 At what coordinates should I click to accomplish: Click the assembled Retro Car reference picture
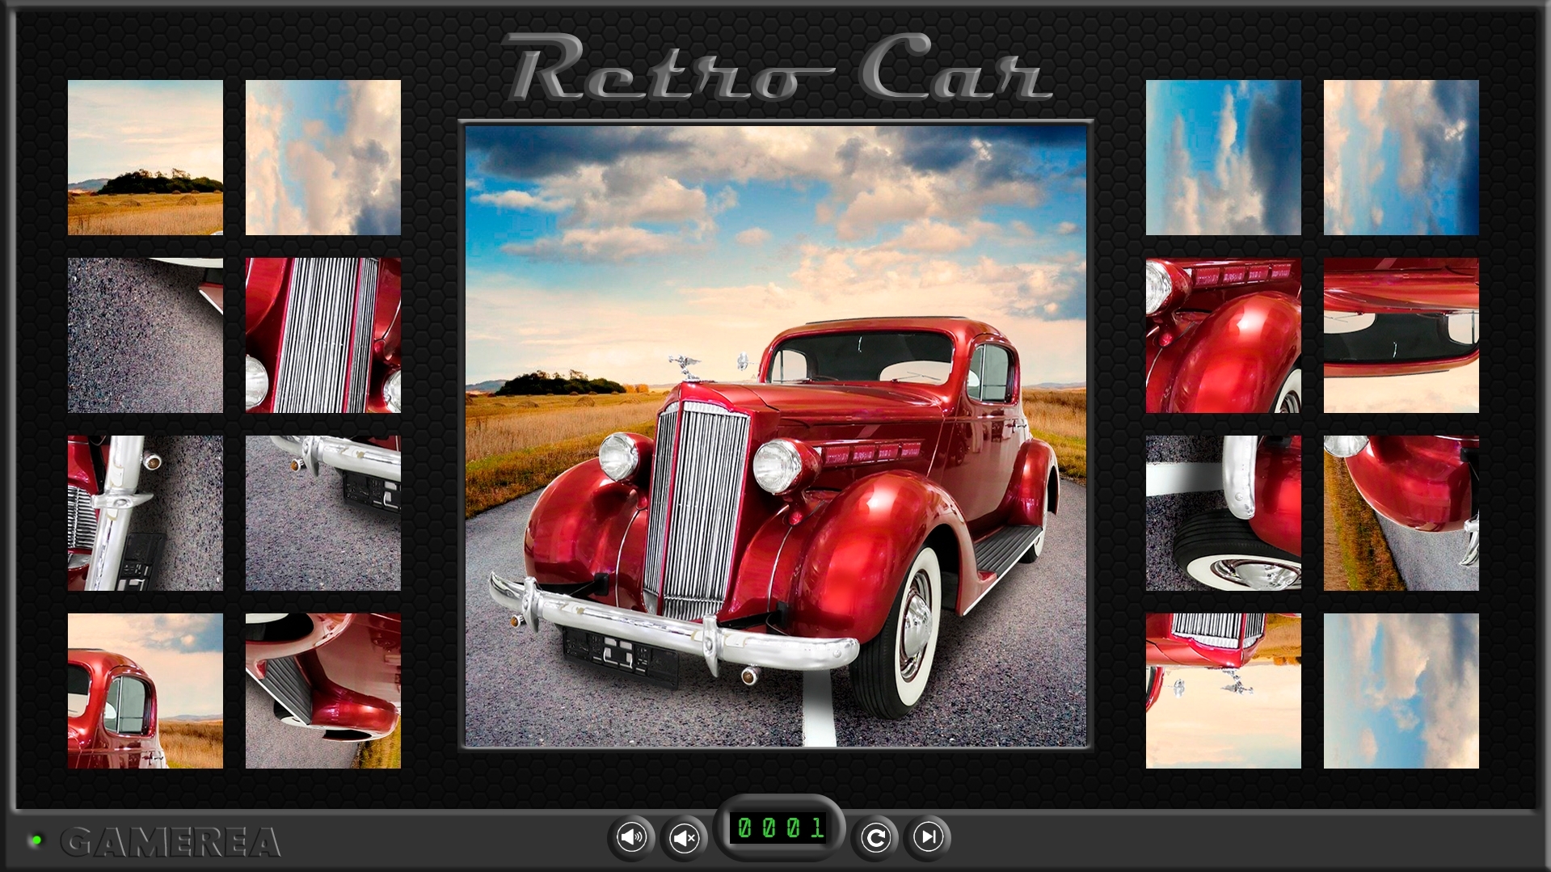point(776,436)
